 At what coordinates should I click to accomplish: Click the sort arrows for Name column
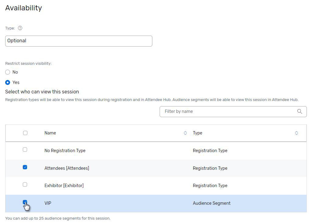[x=185, y=133]
